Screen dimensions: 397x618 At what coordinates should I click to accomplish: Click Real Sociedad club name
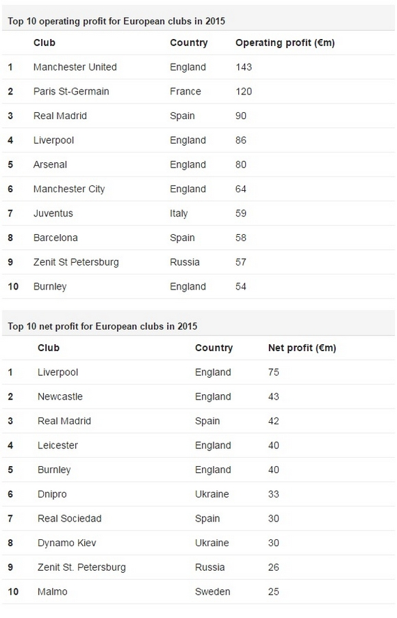coord(69,519)
